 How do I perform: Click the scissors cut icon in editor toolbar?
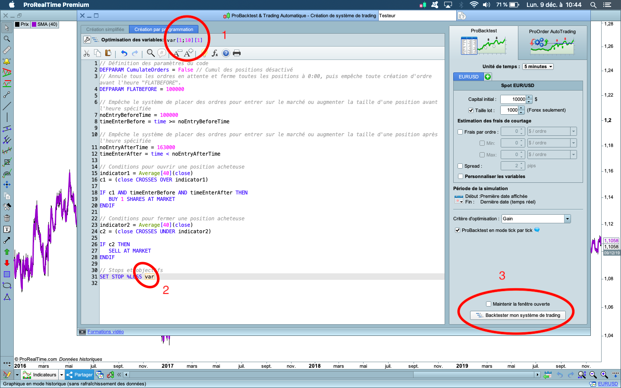click(x=87, y=53)
